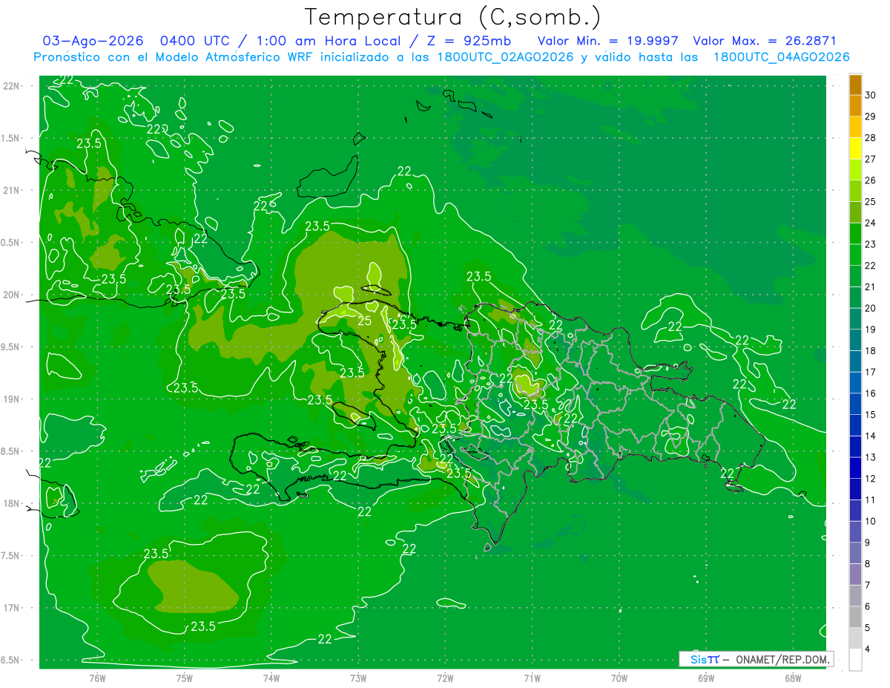Click the "73W" longitude axis label

358,678
